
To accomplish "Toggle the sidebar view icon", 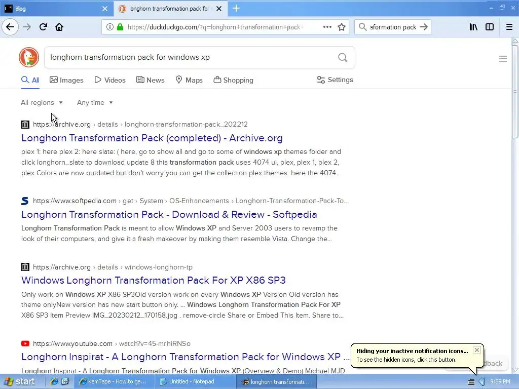I will [x=490, y=27].
